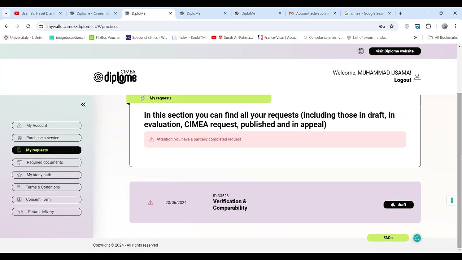Close the Usama's Travel Diaries tab

click(60, 13)
